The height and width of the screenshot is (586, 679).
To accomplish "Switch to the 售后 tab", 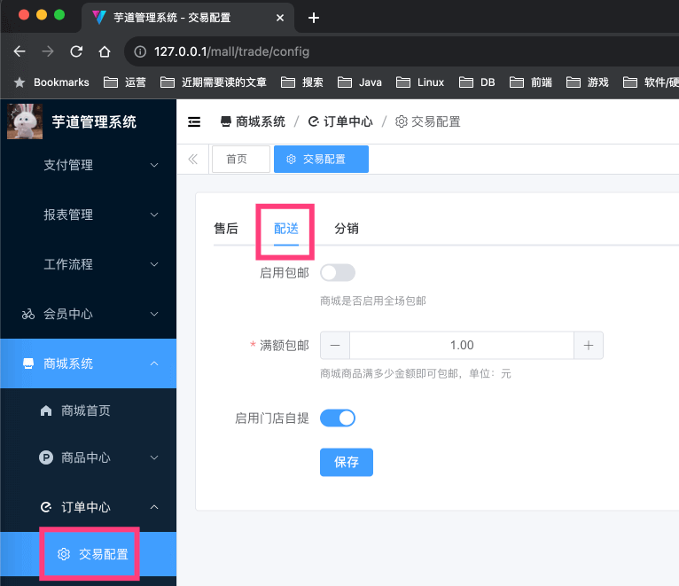I will [x=226, y=229].
